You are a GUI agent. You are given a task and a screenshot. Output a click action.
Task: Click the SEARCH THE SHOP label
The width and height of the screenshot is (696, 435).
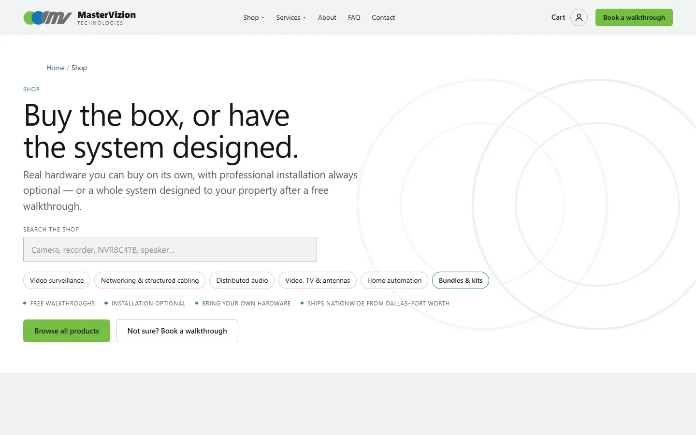pos(51,230)
